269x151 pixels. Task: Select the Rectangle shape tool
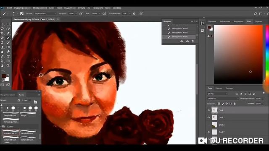8,61
